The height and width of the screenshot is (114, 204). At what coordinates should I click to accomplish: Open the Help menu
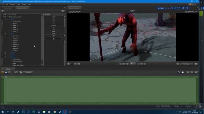(29, 4)
